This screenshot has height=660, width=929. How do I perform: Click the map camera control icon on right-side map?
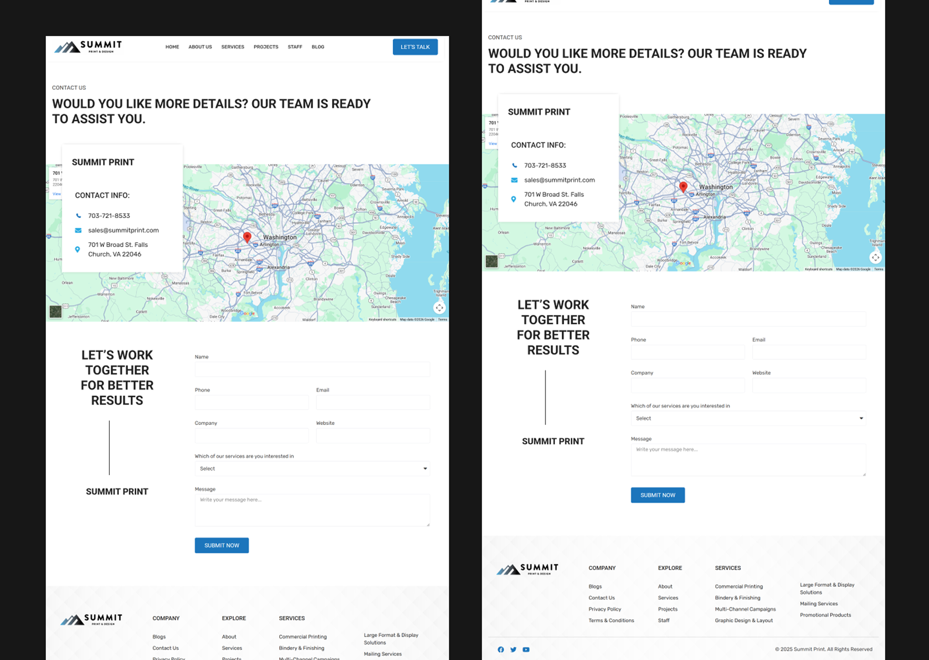(875, 257)
